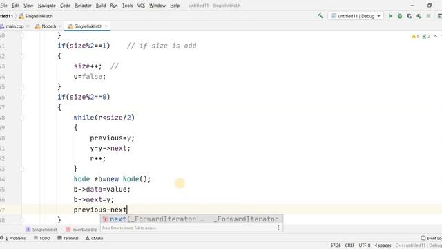Change line separator CRLF in status bar
Viewport: 442px width, 249px height.
tap(350, 246)
